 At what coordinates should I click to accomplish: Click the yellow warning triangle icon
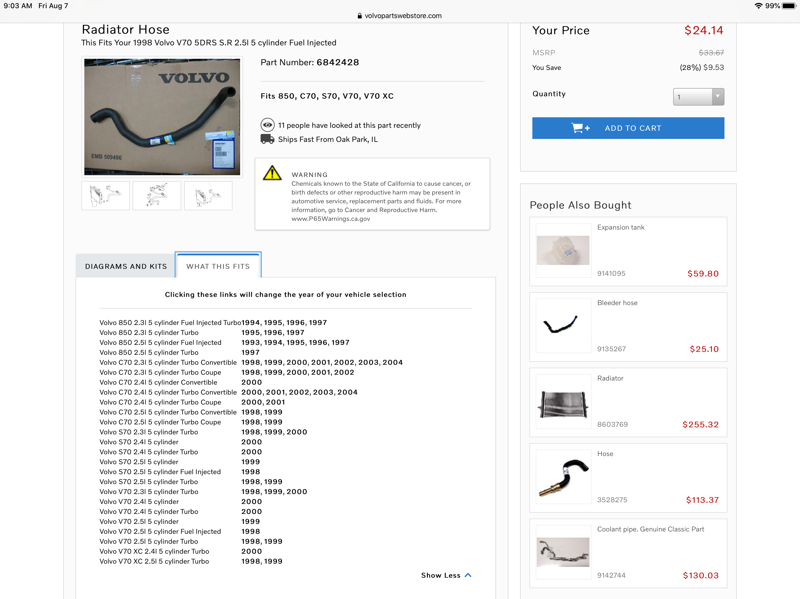(272, 173)
